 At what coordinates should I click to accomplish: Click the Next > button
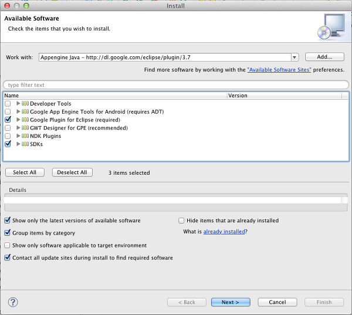(231, 302)
